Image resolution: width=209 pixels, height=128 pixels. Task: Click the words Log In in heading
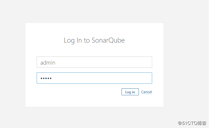click(x=73, y=40)
